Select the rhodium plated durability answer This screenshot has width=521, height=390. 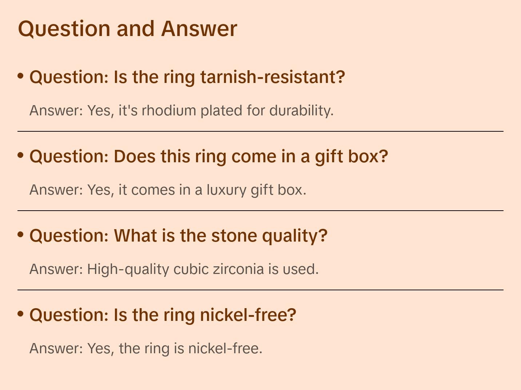pyautogui.click(x=181, y=111)
